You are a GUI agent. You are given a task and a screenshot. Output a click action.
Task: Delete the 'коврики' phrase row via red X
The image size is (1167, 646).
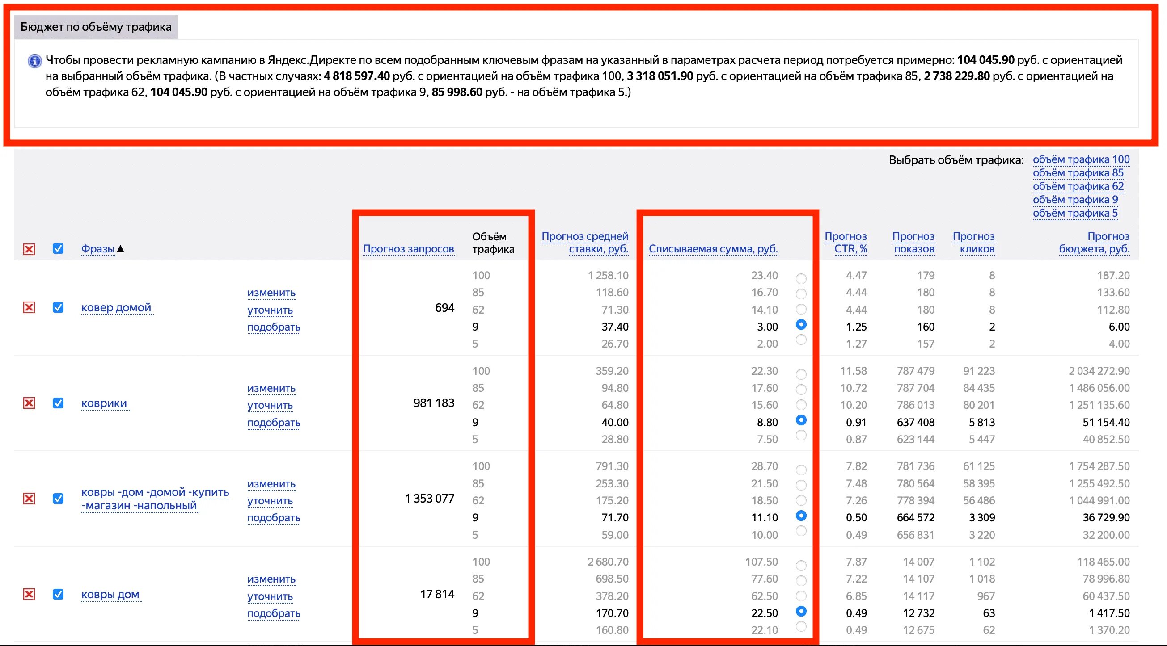pos(29,403)
